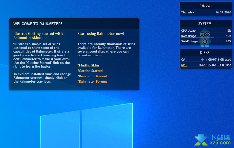Screen dimensions: 234x148
Task: Open the C:\ drive label
Action: tap(183, 60)
